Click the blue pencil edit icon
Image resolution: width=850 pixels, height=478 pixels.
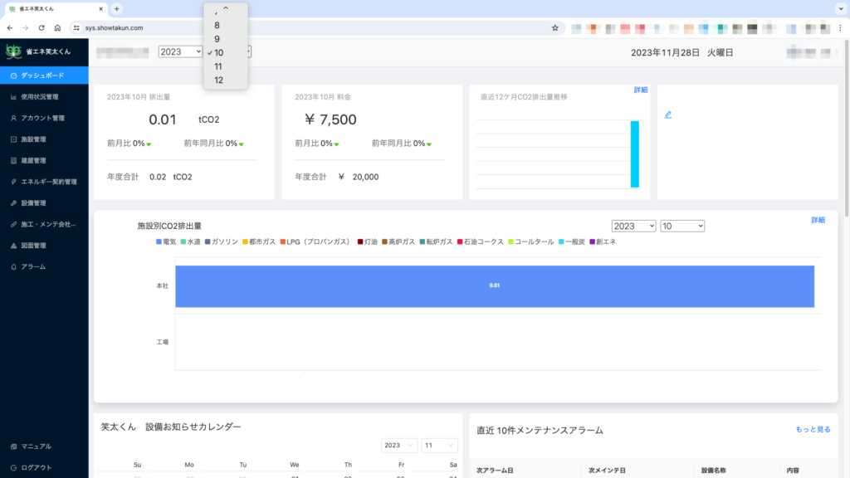[668, 115]
